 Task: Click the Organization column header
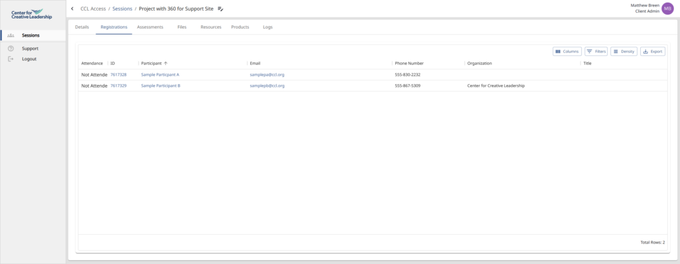(x=479, y=63)
